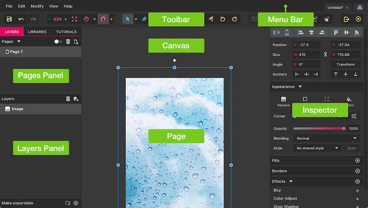Click the Export icon in toolbar
Image resolution: width=368 pixels, height=208 pixels.
(x=346, y=19)
